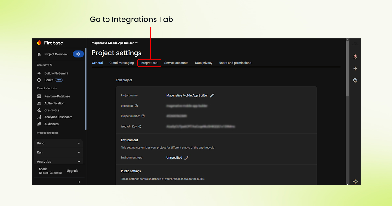The image size is (392, 206).
Task: Collapse the left sidebar with the arrow
Action: coord(79,182)
